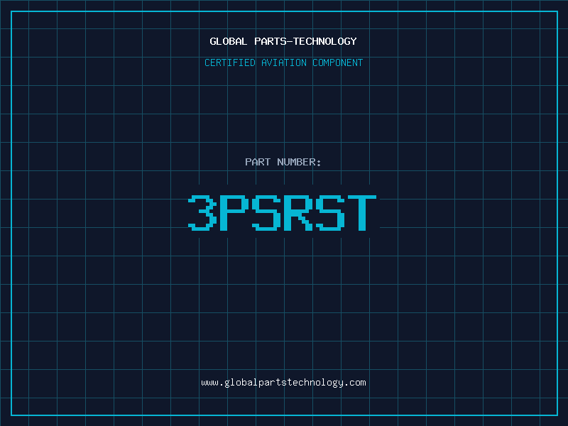Image resolution: width=568 pixels, height=426 pixels.
Task: Click the PART NUMBER: label
Action: [283, 162]
